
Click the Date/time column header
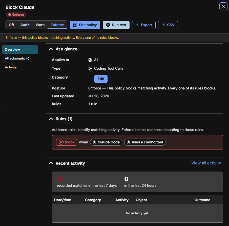(63, 200)
